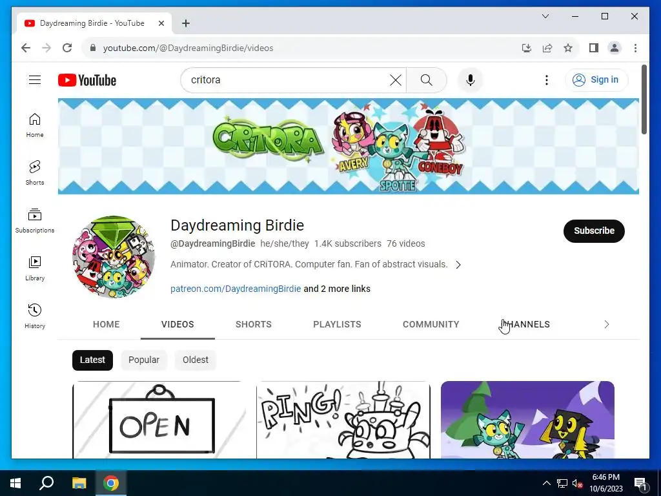The height and width of the screenshot is (496, 661).
Task: Open Chrome three-dot menu
Action: tap(635, 48)
